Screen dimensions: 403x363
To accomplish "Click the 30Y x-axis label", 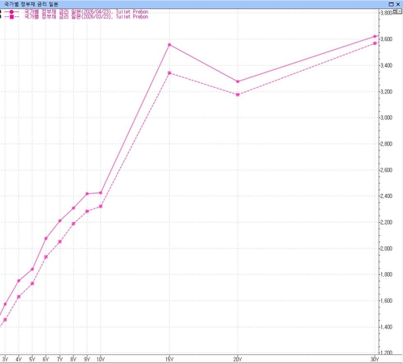I will point(375,359).
